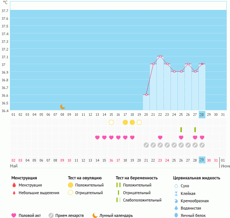The width and height of the screenshot is (230, 218).
Task: Click the negative ovulation test circle on day 15
Action: coord(111,122)
